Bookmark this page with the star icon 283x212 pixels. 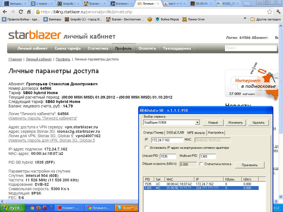coord(269,12)
